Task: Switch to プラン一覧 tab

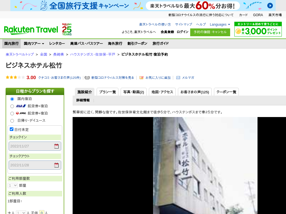Action: (x=108, y=92)
